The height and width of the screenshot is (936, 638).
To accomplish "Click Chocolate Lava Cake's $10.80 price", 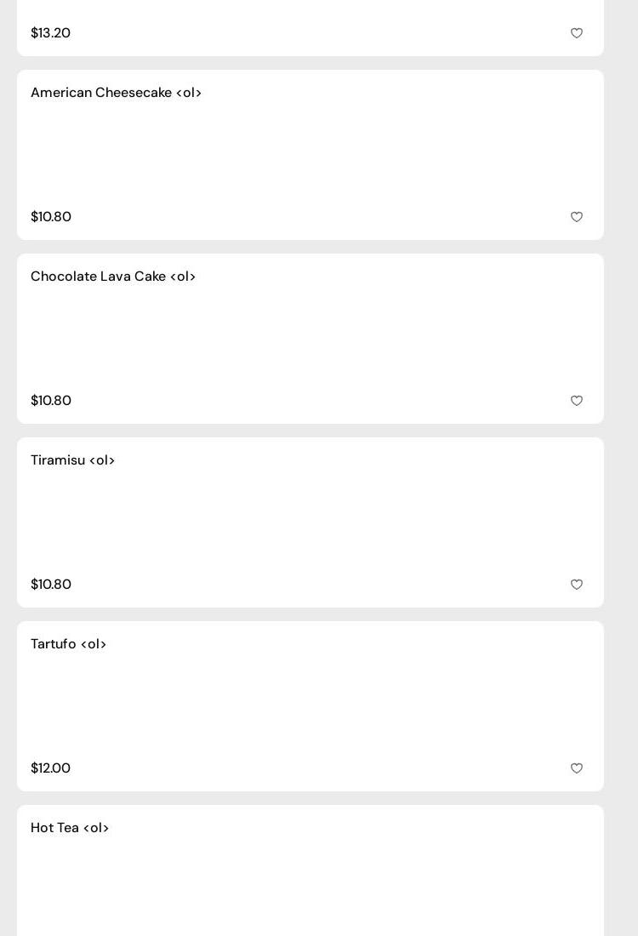I will click(x=51, y=401).
